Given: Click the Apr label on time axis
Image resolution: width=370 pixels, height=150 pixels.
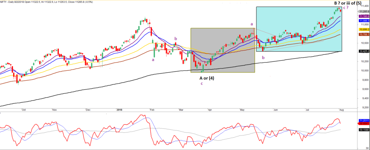Looking at the screenshot, I should (x=210, y=110).
